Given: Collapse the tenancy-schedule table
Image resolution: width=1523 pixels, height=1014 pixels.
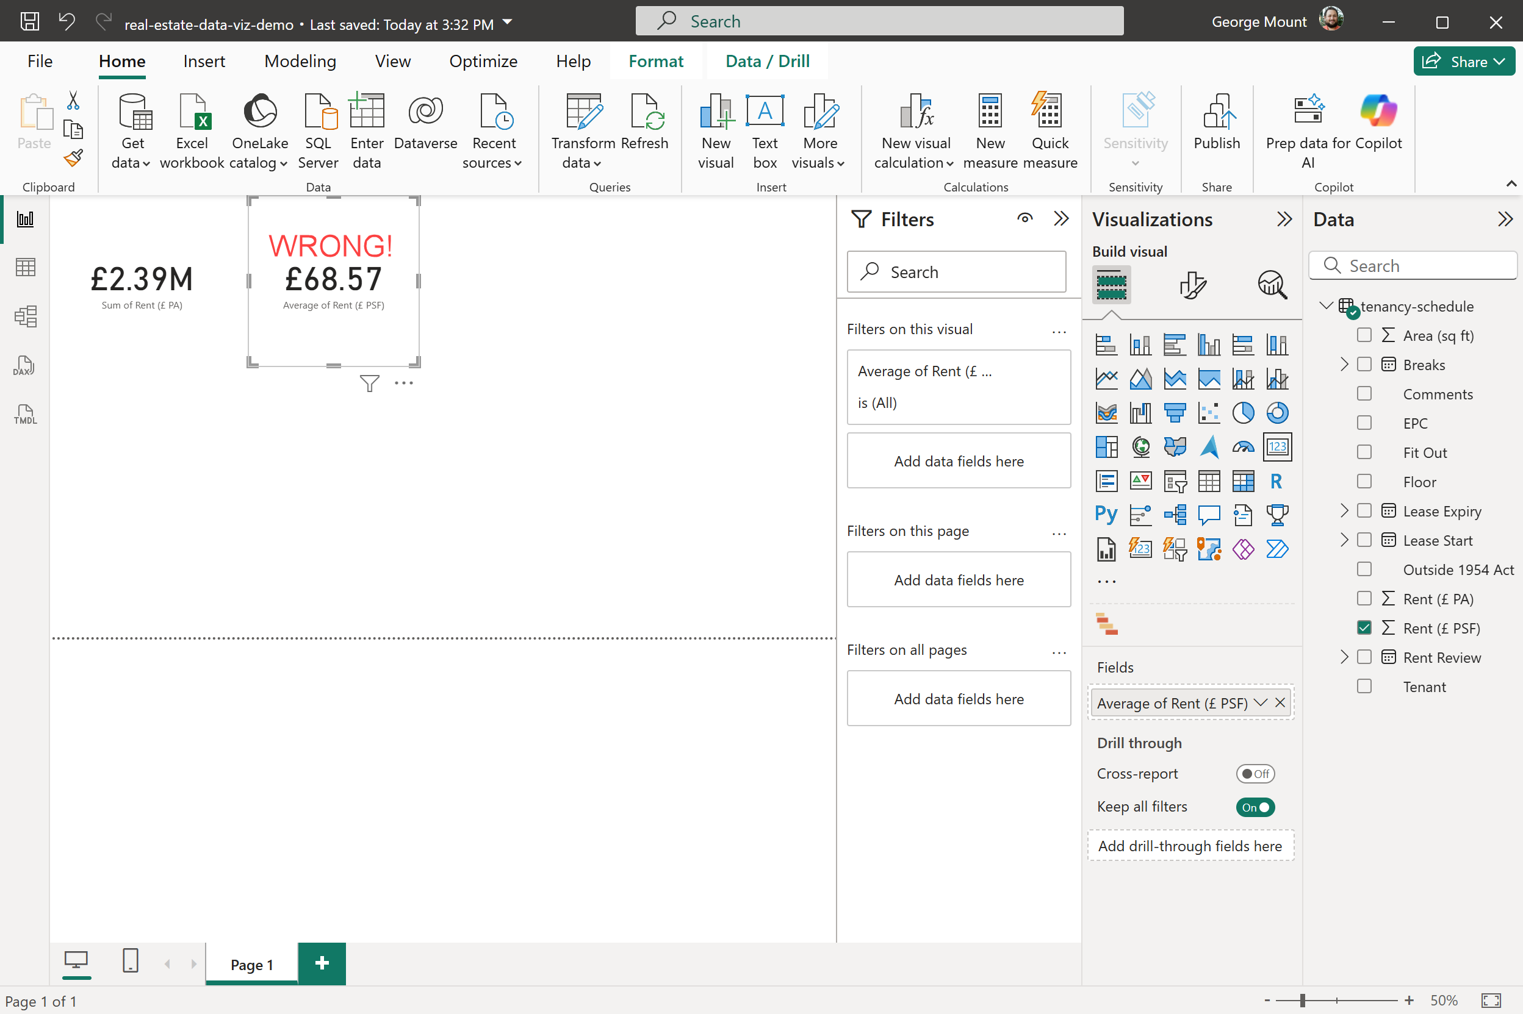Looking at the screenshot, I should [x=1326, y=306].
